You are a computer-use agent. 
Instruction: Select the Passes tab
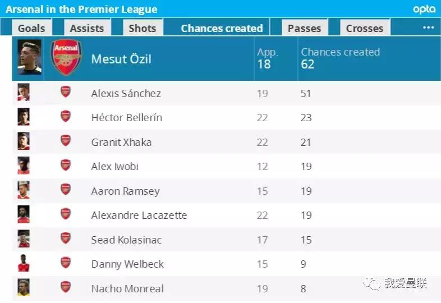304,28
